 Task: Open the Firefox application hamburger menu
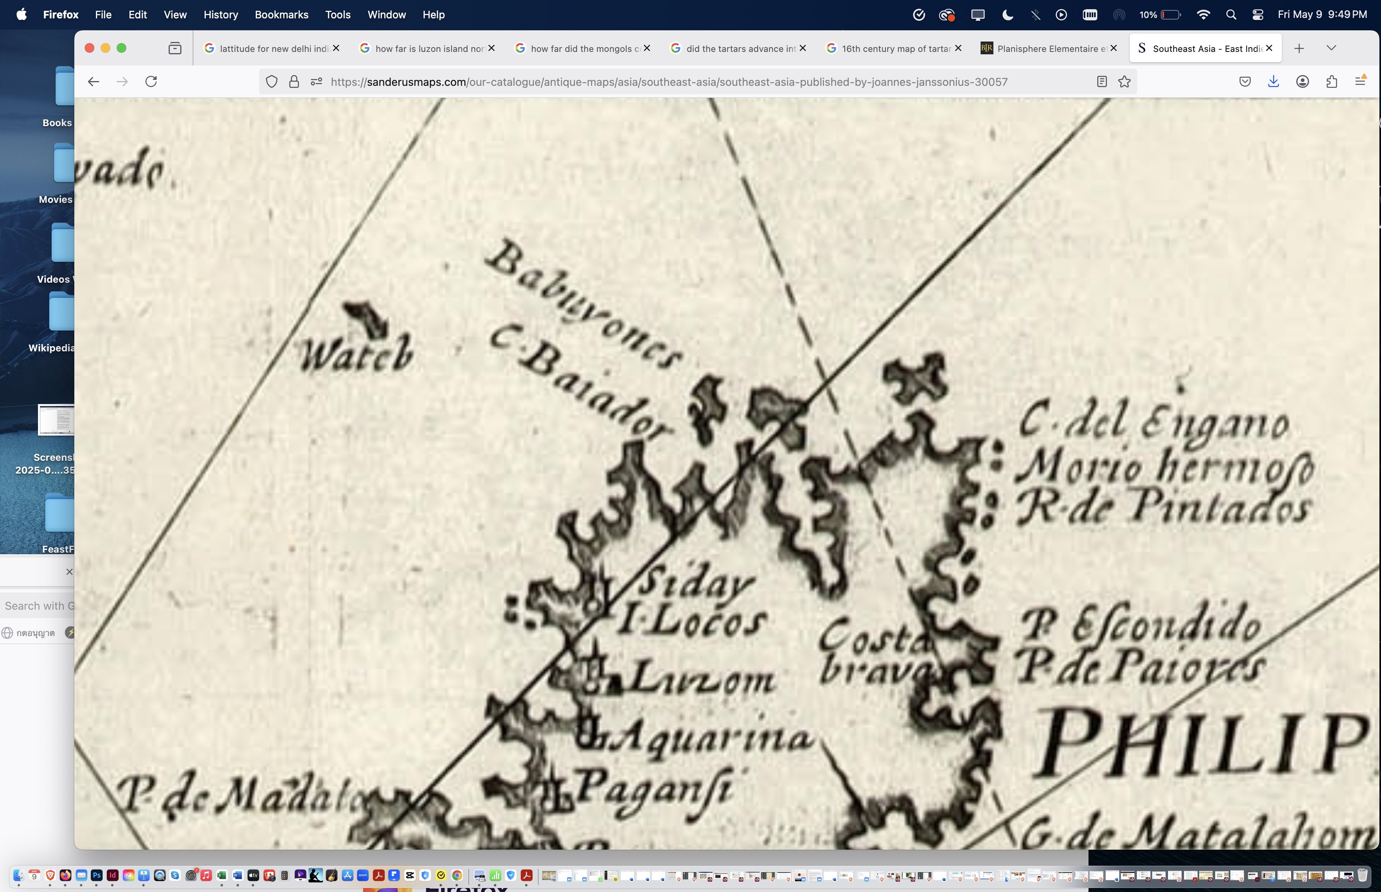pyautogui.click(x=1360, y=82)
